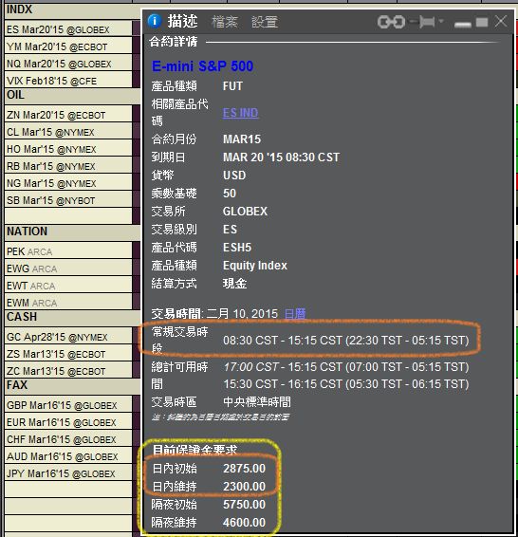Select GC Apr28'15 @NYMEX row
Screen dimensions: 518x537
point(68,337)
